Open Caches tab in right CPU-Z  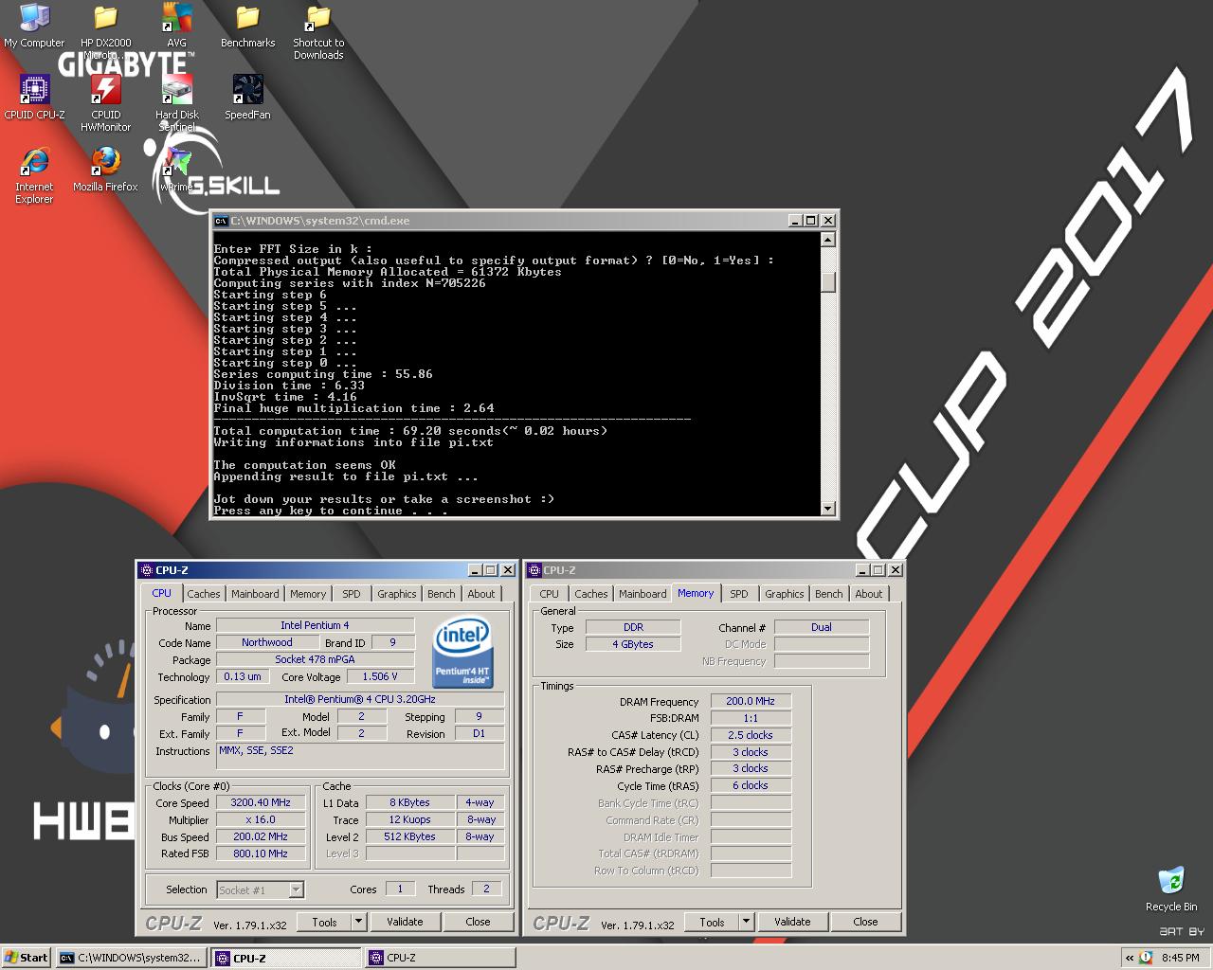(591, 594)
